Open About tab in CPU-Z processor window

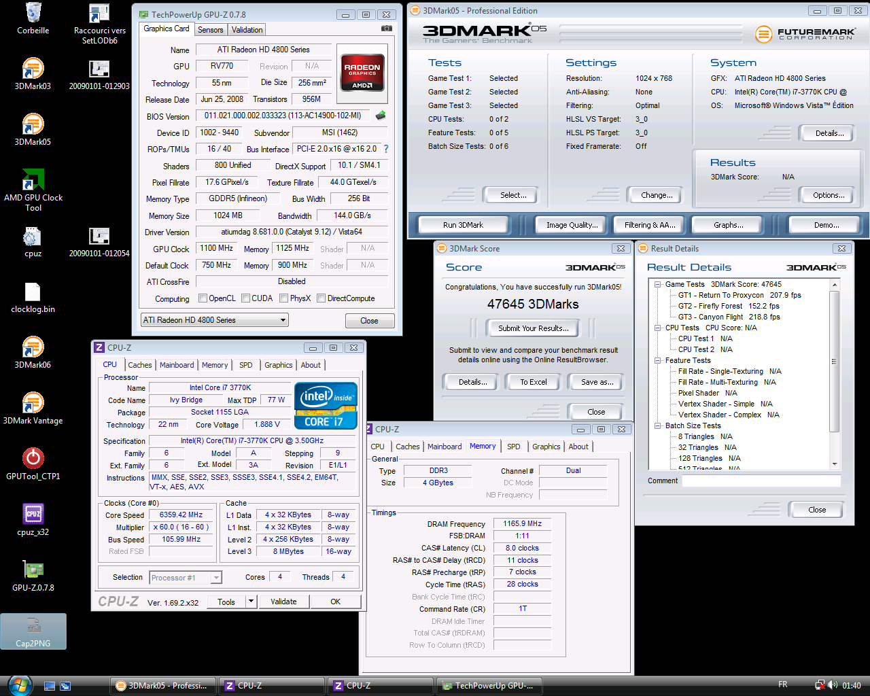311,365
